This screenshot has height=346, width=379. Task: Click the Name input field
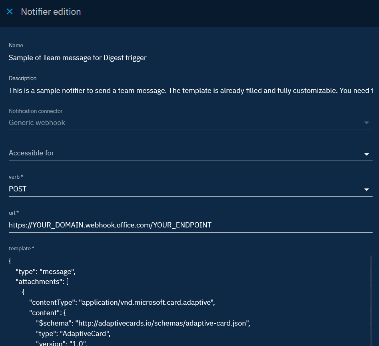(x=190, y=58)
